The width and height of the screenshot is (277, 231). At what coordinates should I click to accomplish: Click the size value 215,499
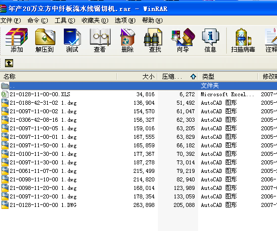[144, 171]
